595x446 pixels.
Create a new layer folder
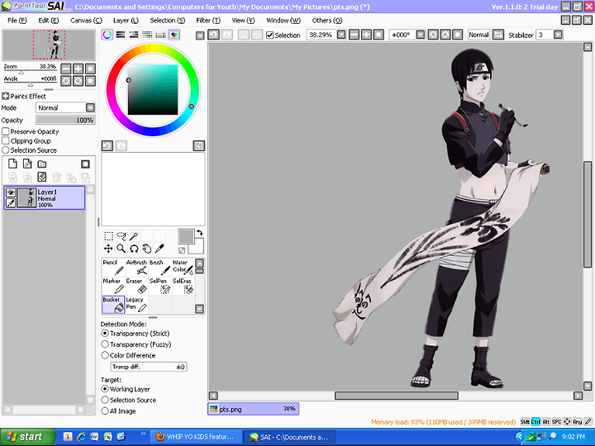tap(42, 164)
